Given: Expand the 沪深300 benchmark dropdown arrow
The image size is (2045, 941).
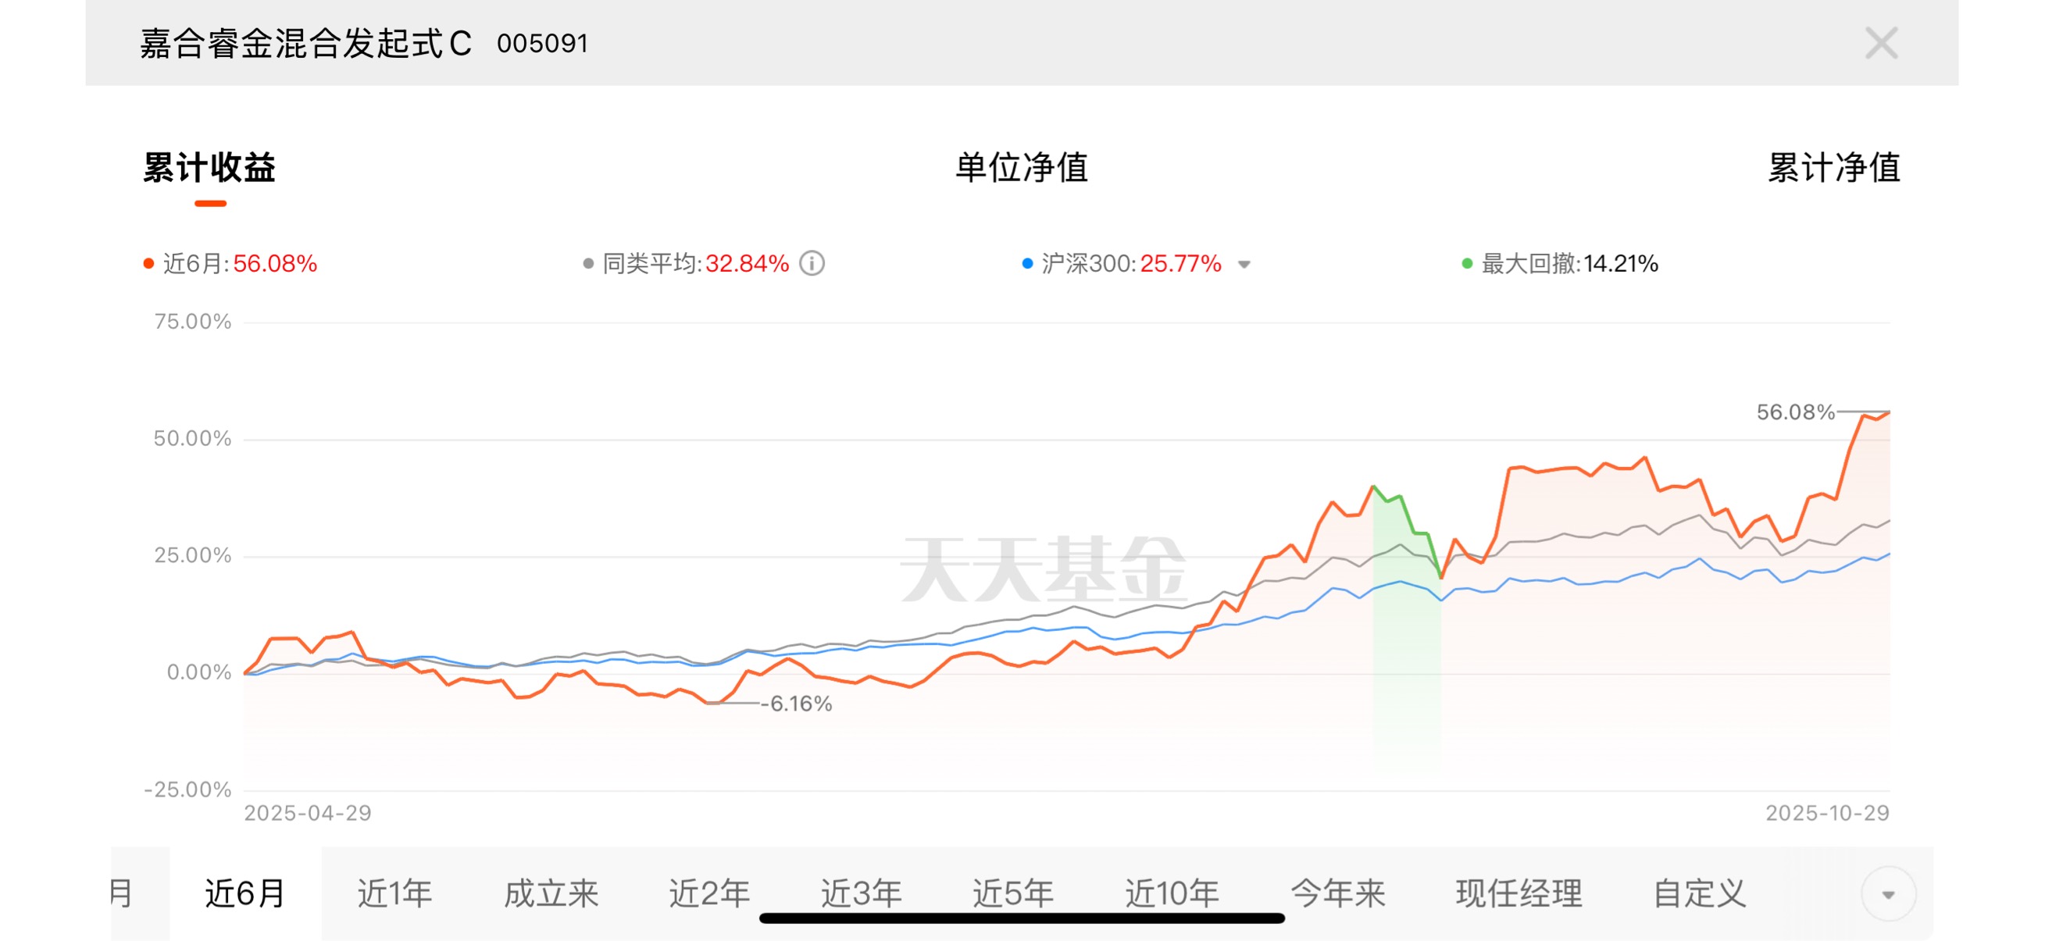Looking at the screenshot, I should (1244, 264).
